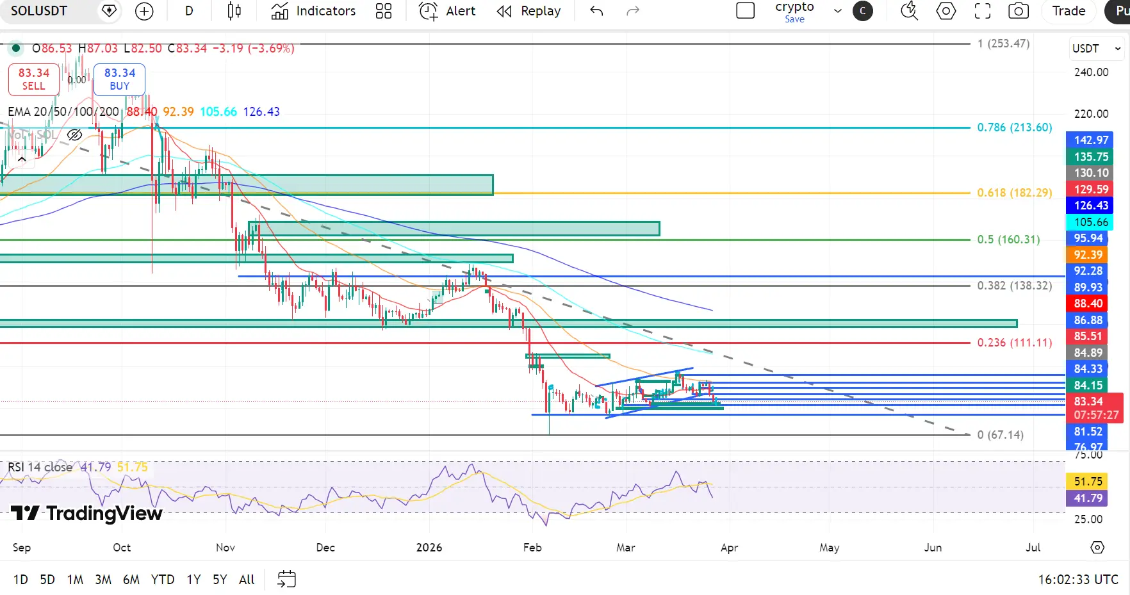Start Bar Replay mode

point(528,11)
